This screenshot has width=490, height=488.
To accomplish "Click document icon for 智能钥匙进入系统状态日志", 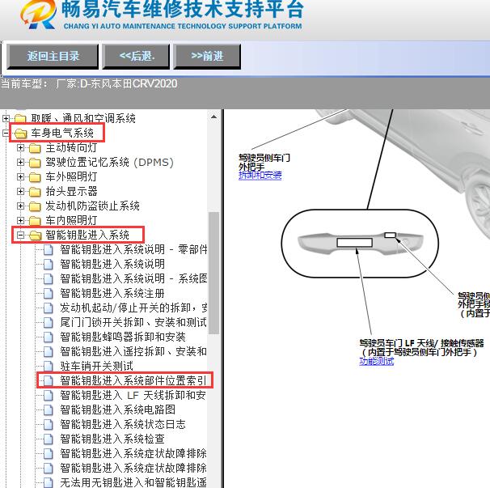I will tap(49, 424).
